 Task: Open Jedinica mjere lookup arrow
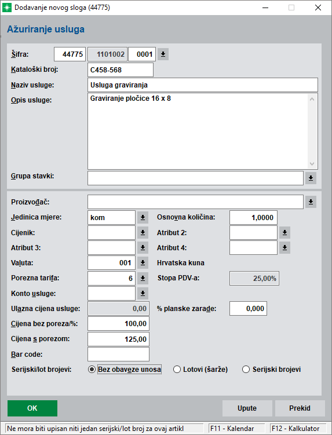click(143, 218)
